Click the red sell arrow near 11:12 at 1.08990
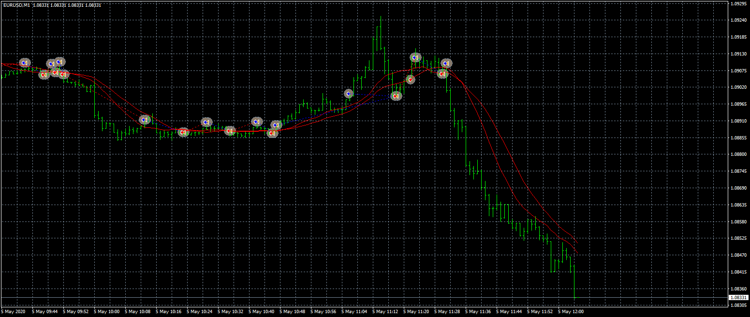The height and width of the screenshot is (317, 750). point(396,96)
